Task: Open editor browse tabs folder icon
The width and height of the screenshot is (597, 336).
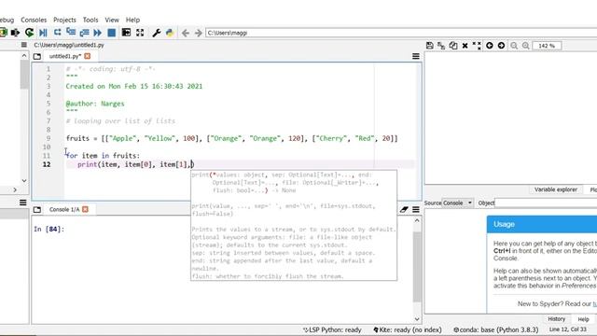Action: (x=37, y=56)
